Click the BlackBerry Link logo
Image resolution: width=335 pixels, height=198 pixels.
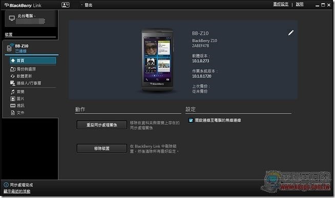pyautogui.click(x=23, y=5)
